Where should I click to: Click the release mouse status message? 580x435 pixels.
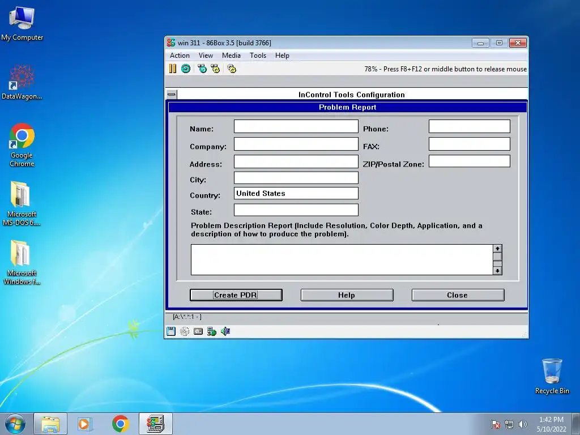[445, 69]
